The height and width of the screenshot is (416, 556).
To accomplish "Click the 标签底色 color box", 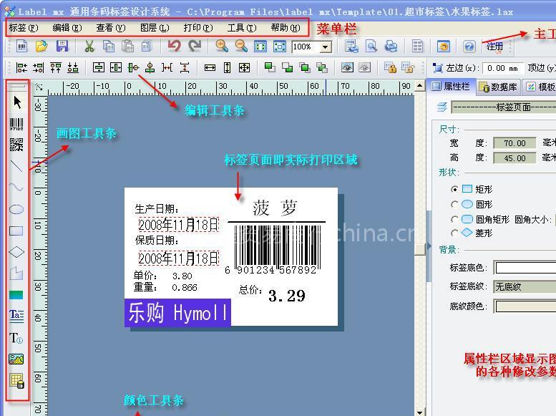I will [525, 268].
